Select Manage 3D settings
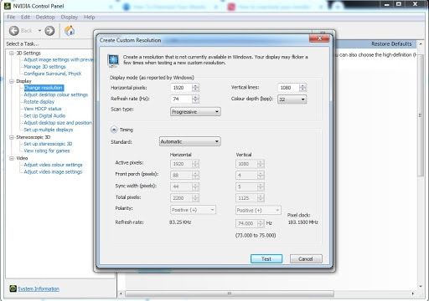The height and width of the screenshot is (301, 429). pos(44,67)
